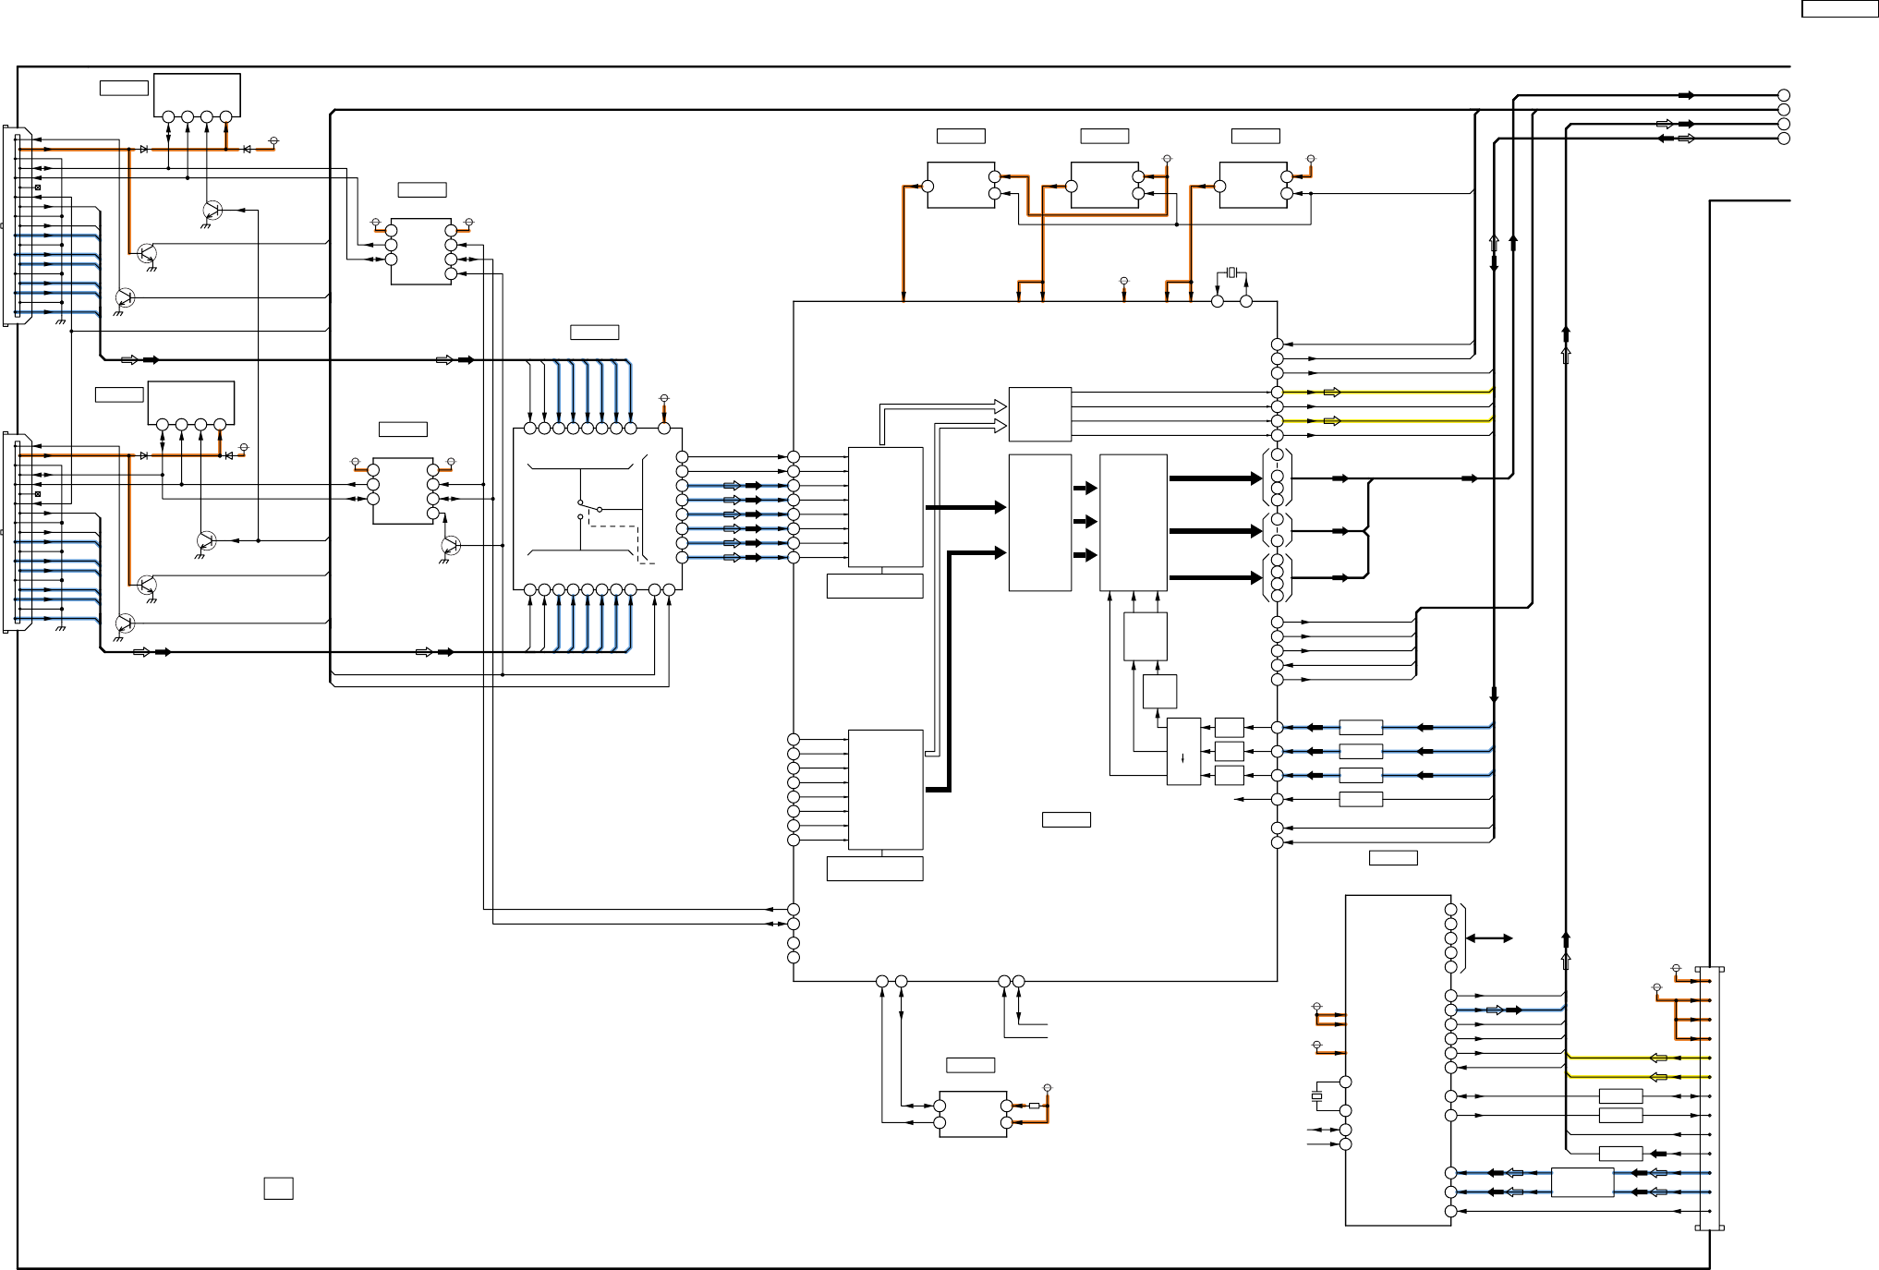Click the wide empty box between the lower-right blue lines
The width and height of the screenshot is (1879, 1270).
tap(1582, 1182)
